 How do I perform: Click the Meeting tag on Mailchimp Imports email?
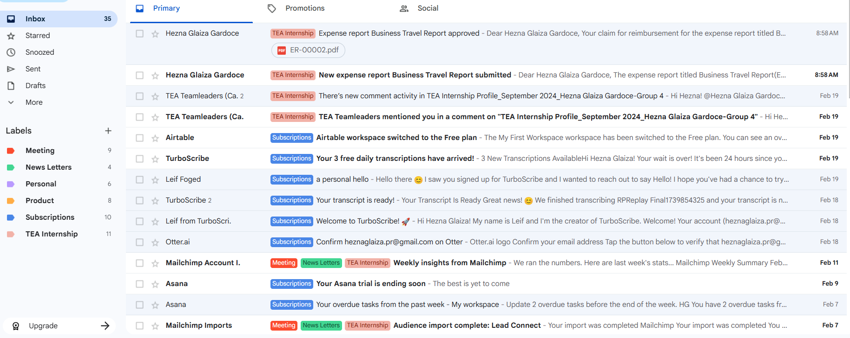click(284, 325)
